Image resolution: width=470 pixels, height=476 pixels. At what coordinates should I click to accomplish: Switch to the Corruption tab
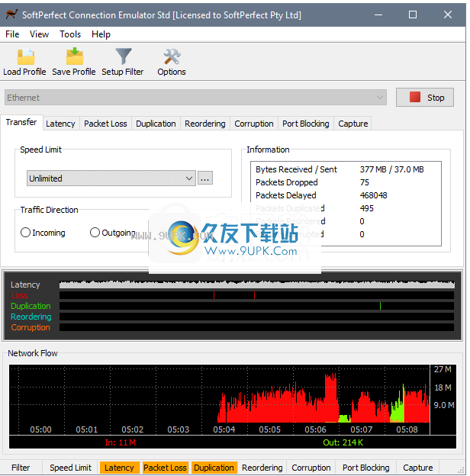(x=254, y=124)
